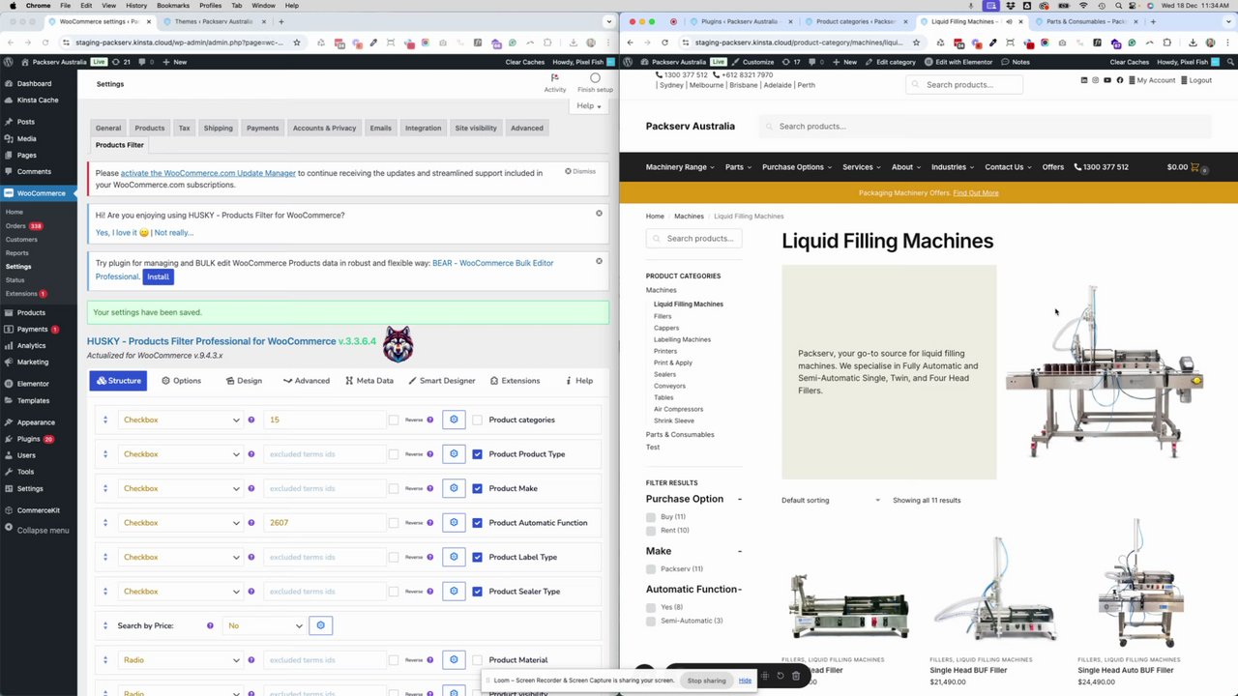
Task: Open the Search by Price dropdown
Action: (x=264, y=625)
